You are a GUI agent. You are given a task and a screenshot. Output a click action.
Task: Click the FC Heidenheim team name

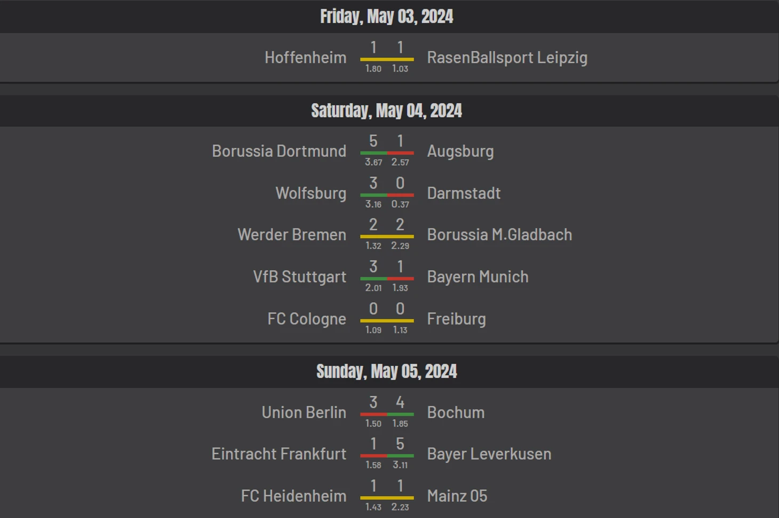point(293,496)
